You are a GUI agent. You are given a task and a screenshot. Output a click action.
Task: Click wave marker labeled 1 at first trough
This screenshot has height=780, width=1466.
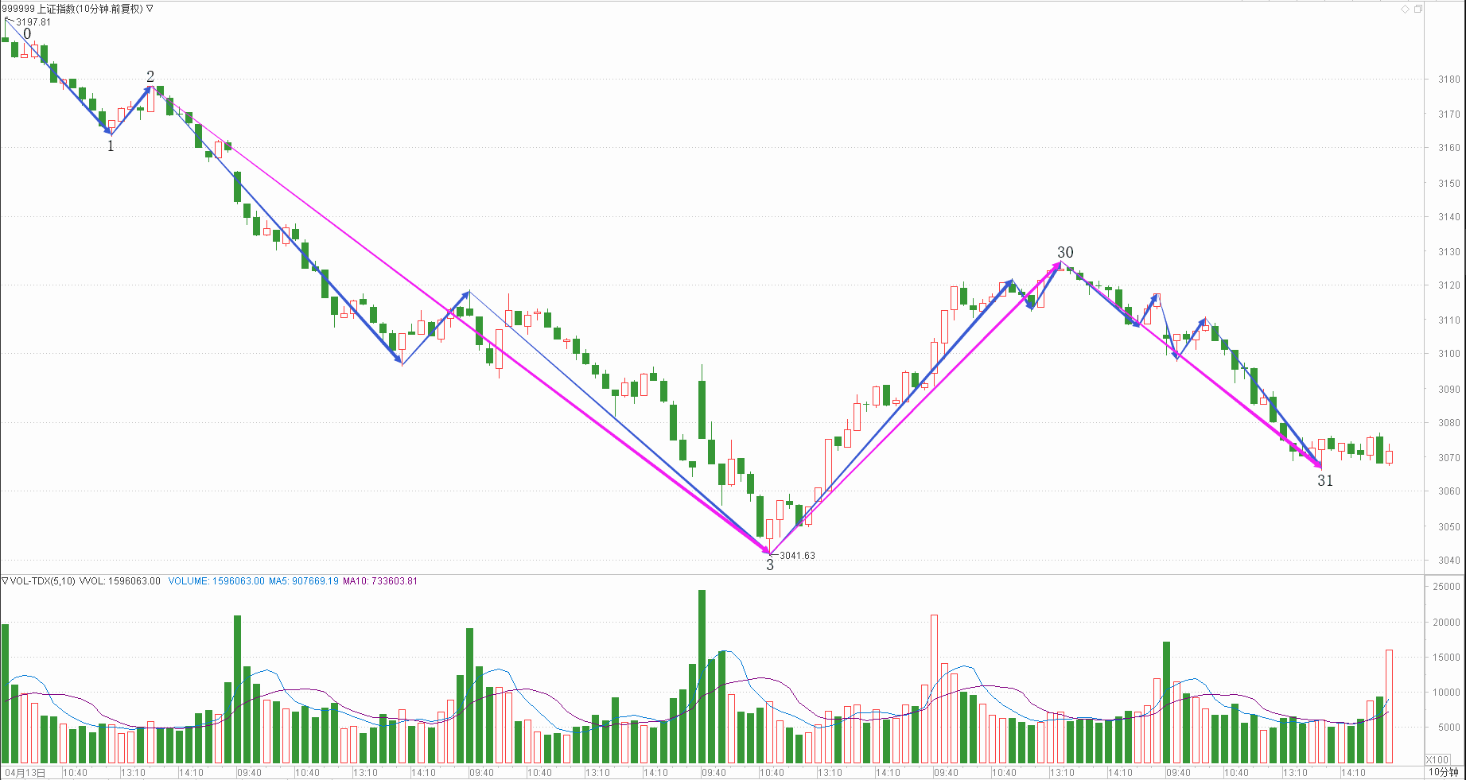(111, 146)
